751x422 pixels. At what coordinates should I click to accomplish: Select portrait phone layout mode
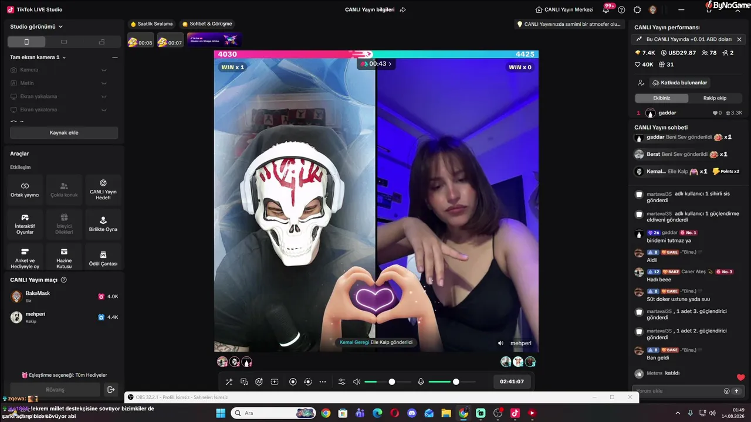point(26,42)
